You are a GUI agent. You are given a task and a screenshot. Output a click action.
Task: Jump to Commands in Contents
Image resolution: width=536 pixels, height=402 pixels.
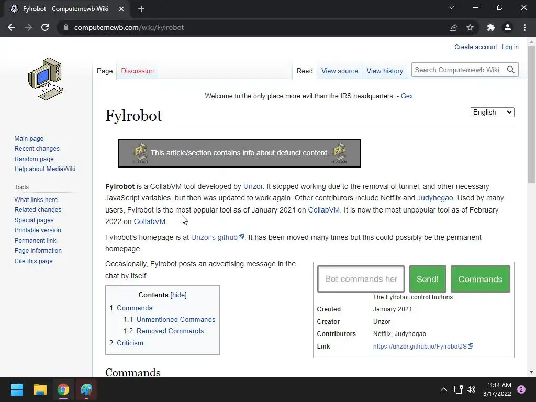click(135, 308)
